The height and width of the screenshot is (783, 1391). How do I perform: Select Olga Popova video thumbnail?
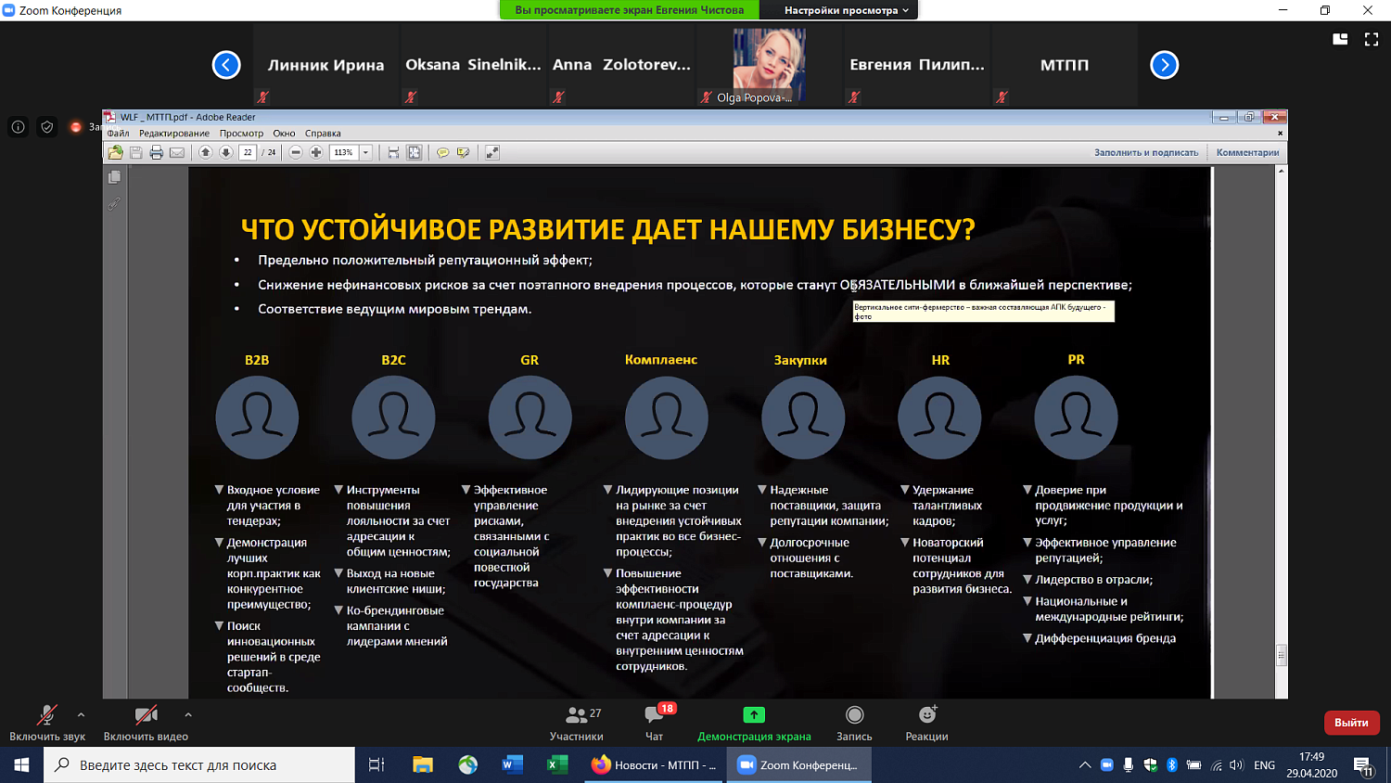click(x=769, y=65)
